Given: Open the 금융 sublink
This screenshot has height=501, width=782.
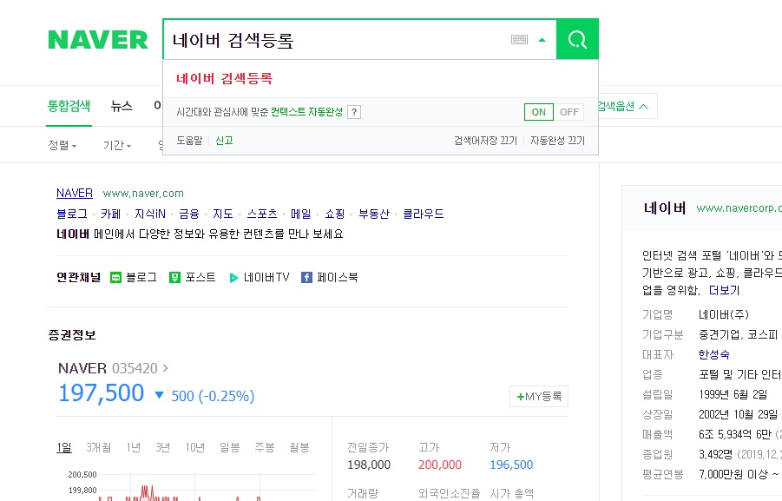Looking at the screenshot, I should [189, 214].
